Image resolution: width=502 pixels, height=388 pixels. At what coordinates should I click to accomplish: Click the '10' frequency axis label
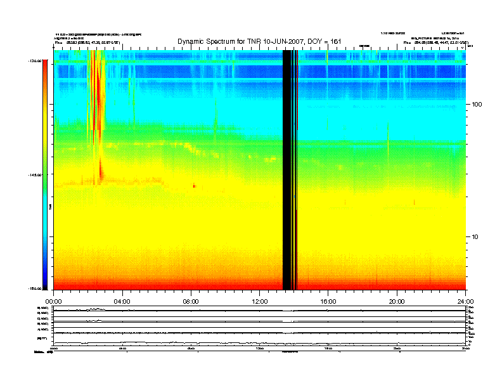pos(475,237)
